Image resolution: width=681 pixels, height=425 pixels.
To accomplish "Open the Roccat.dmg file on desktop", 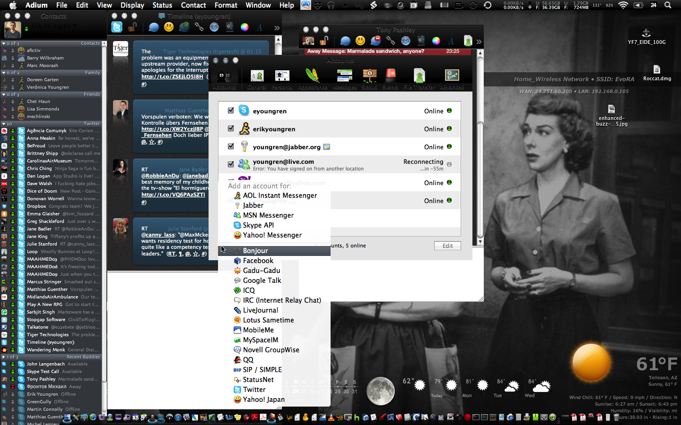I will click(657, 73).
